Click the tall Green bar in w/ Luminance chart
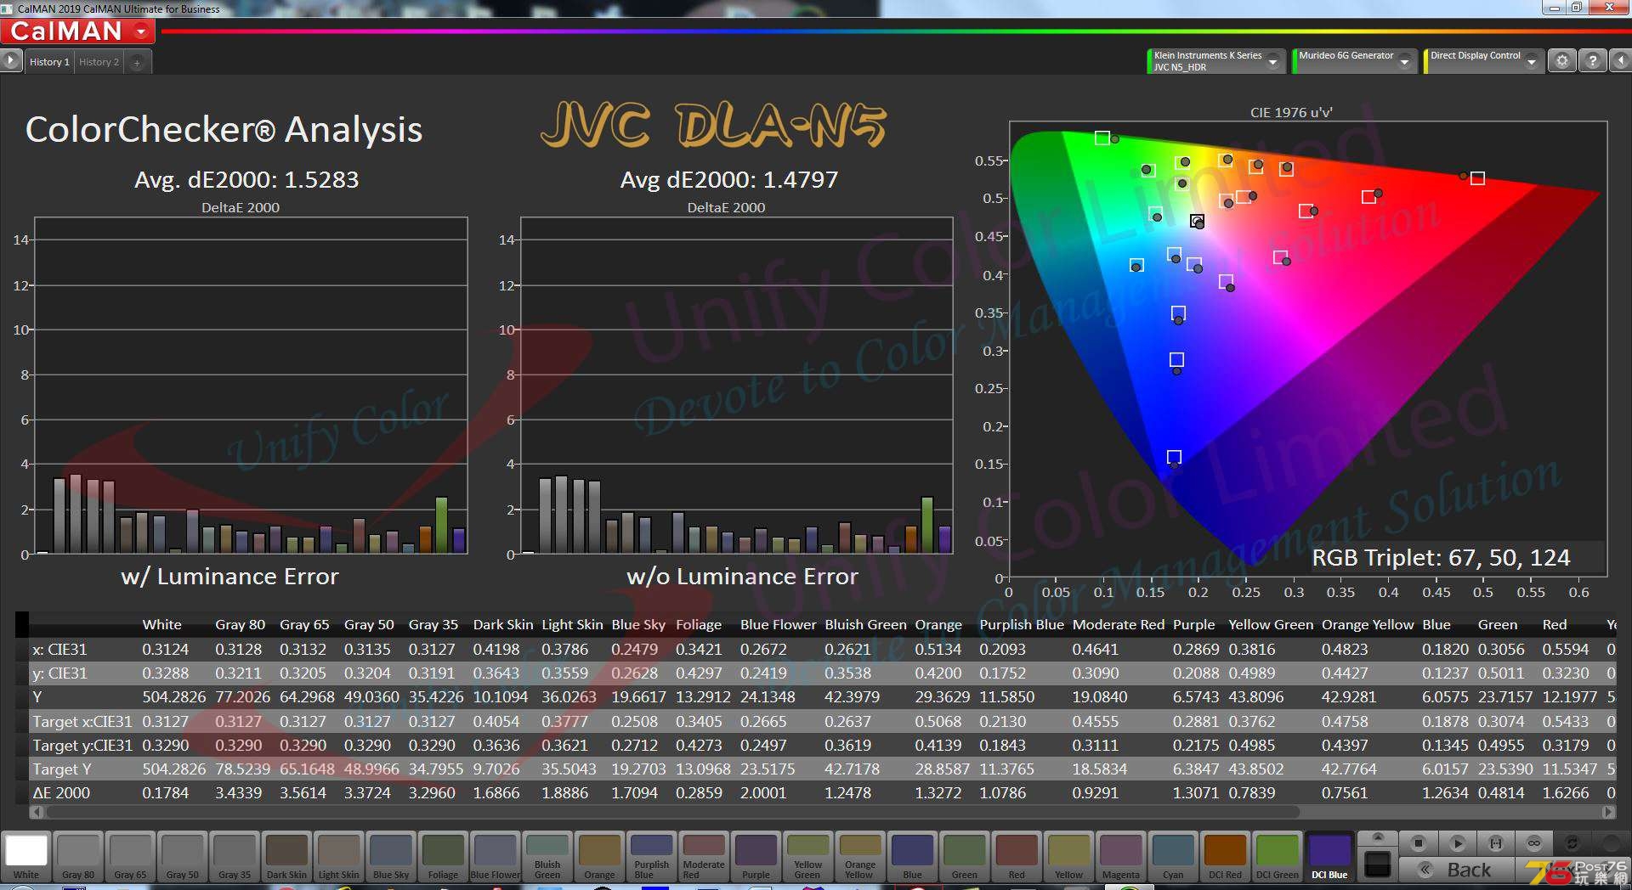 pos(441,525)
